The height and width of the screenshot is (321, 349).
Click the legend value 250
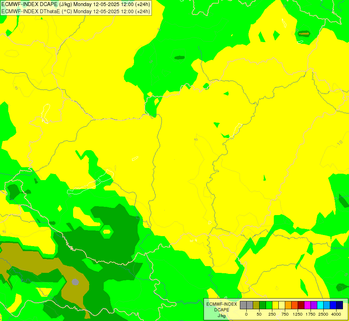click(272, 314)
